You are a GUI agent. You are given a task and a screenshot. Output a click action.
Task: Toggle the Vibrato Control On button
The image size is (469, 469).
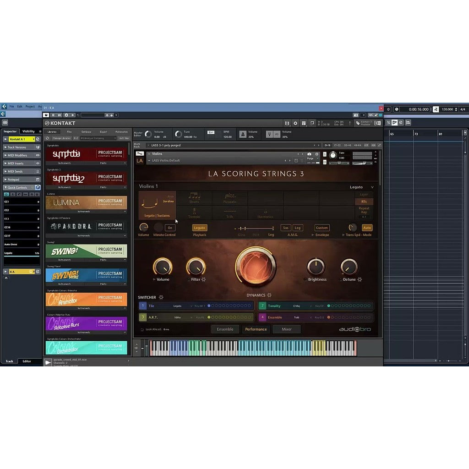tap(170, 228)
